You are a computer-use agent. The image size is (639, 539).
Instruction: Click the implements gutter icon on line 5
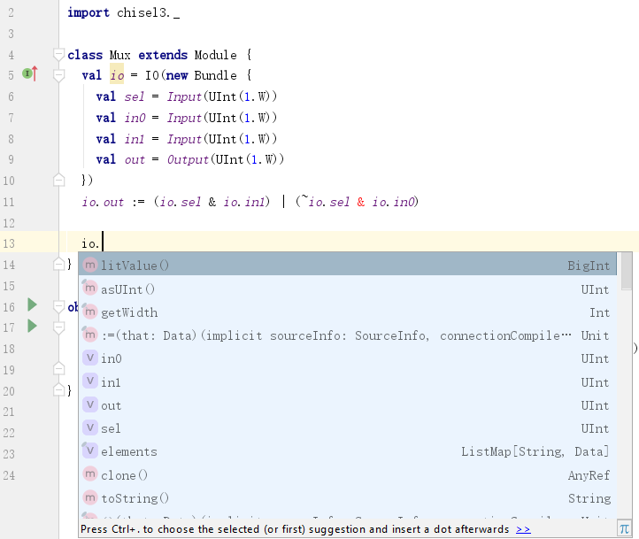(30, 73)
